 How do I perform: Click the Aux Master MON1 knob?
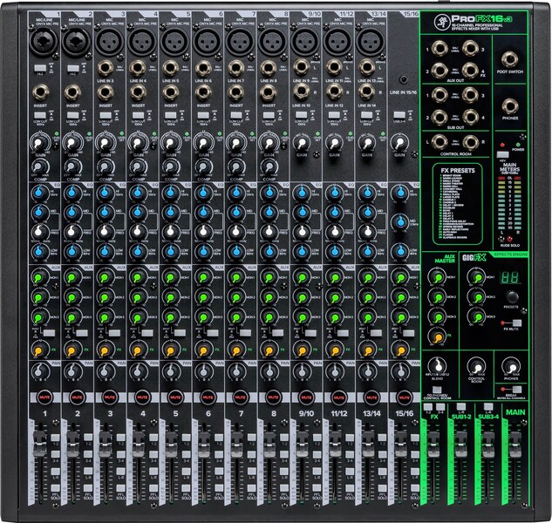point(437,276)
